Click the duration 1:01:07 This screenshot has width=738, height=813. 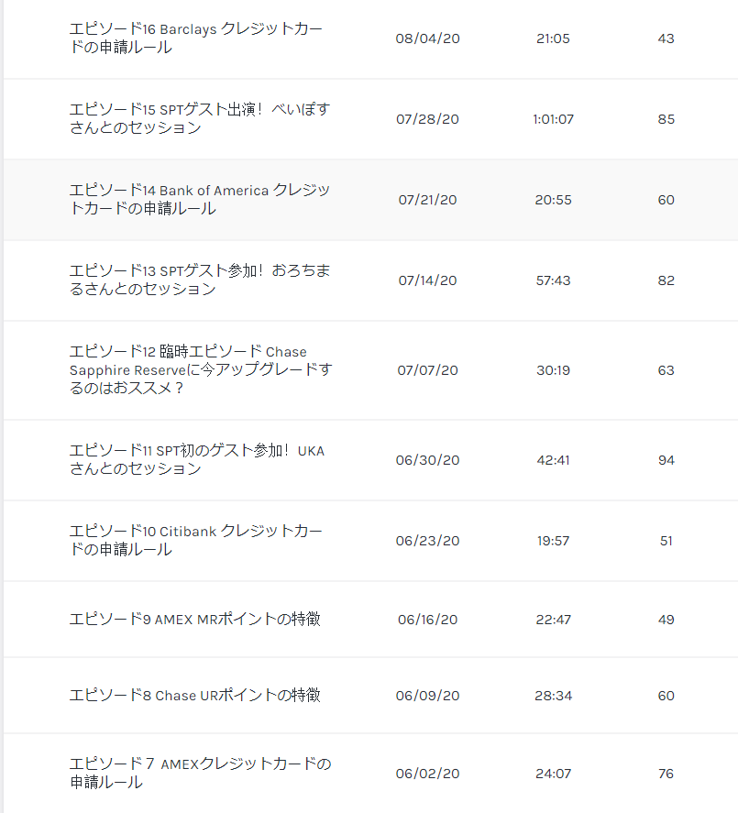click(x=553, y=119)
